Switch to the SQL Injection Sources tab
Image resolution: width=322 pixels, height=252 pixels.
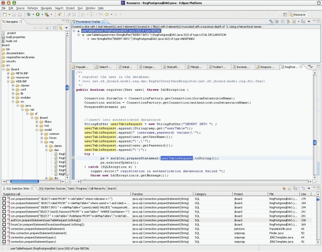(x=52, y=189)
